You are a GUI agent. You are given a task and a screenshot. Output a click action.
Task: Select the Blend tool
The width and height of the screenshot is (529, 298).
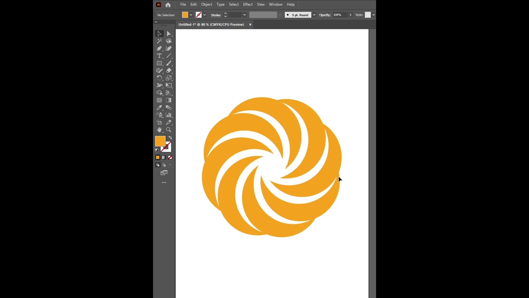point(169,108)
